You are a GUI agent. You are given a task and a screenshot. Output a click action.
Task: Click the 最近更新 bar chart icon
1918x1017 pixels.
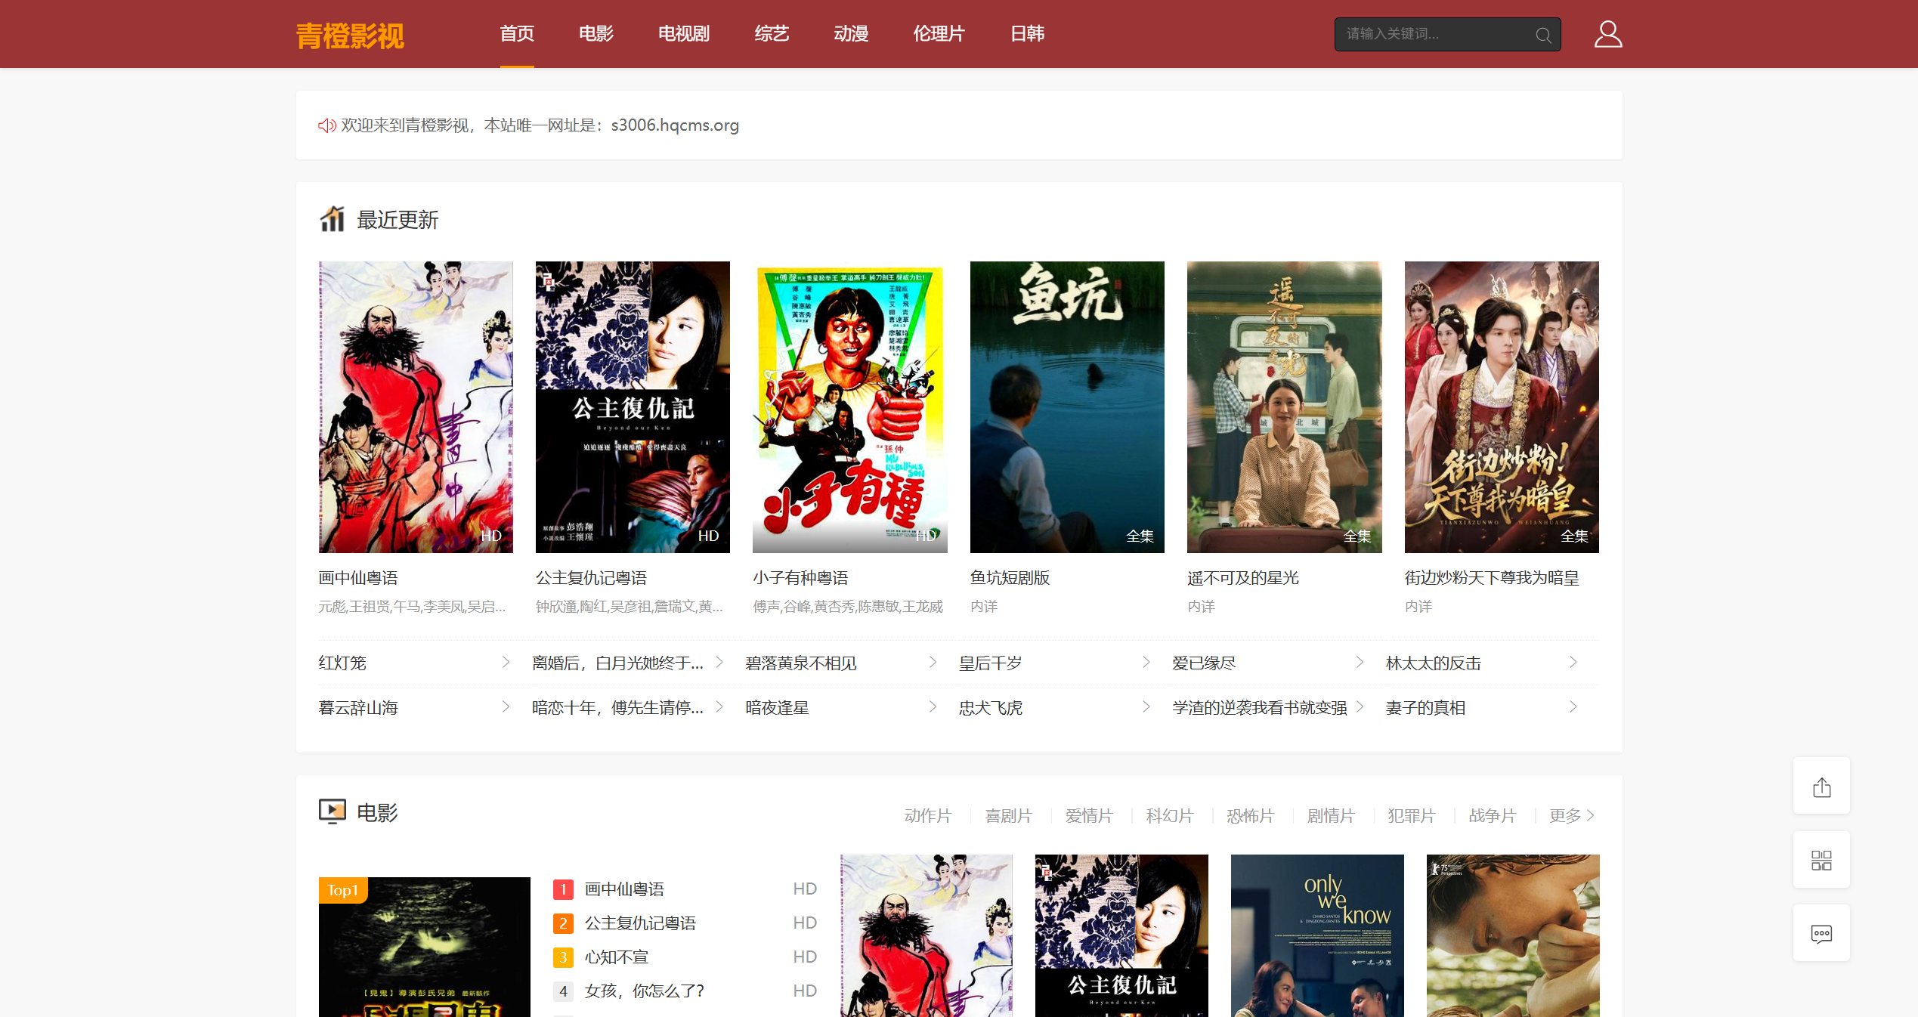coord(332,219)
